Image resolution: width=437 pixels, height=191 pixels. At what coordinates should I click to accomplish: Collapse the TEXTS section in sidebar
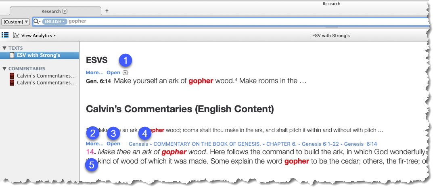[4, 48]
